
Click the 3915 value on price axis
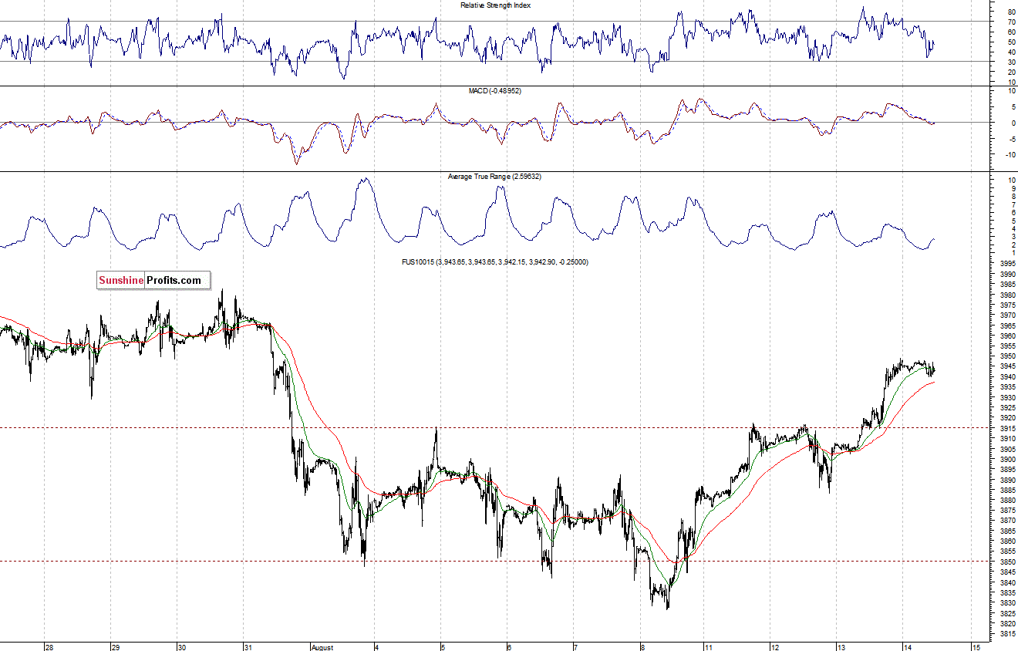[1007, 428]
